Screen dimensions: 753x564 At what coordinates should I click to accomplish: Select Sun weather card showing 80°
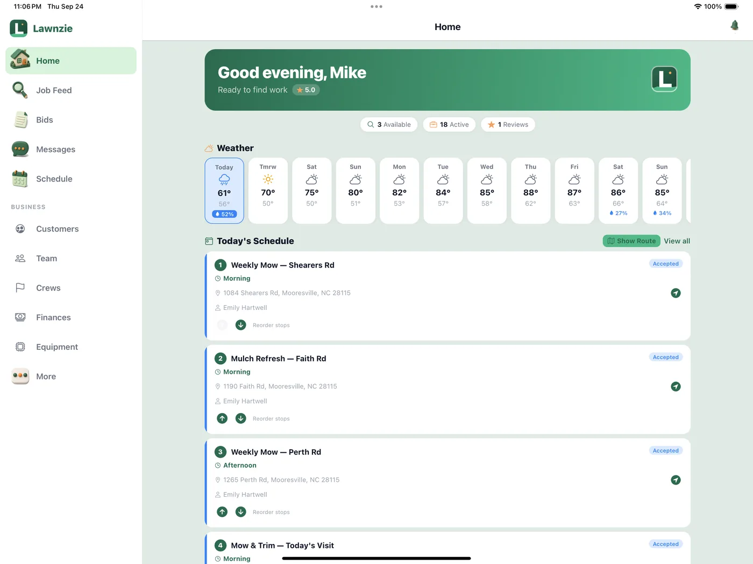click(x=356, y=191)
